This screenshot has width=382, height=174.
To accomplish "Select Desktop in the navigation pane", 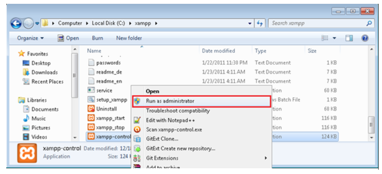I will pyautogui.click(x=37, y=63).
